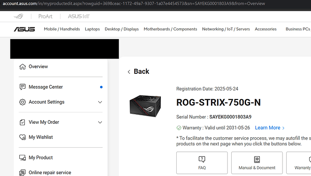Click the ROG-STRIX-750G-N product thumbnail

point(145,106)
